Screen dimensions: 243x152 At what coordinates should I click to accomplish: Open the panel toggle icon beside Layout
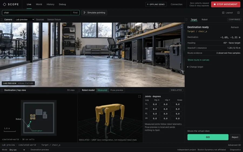[x=238, y=13]
